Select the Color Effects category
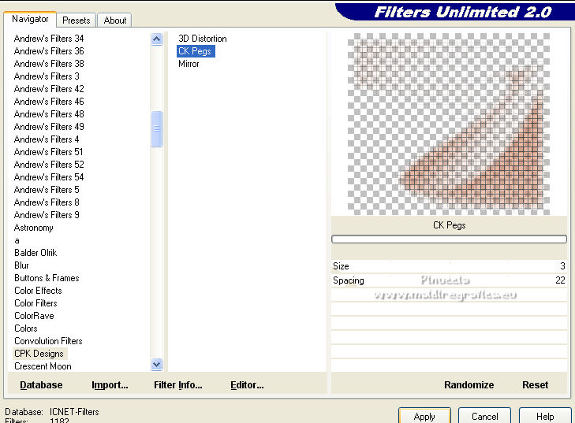Viewport: 575px width, 423px height. pos(38,291)
